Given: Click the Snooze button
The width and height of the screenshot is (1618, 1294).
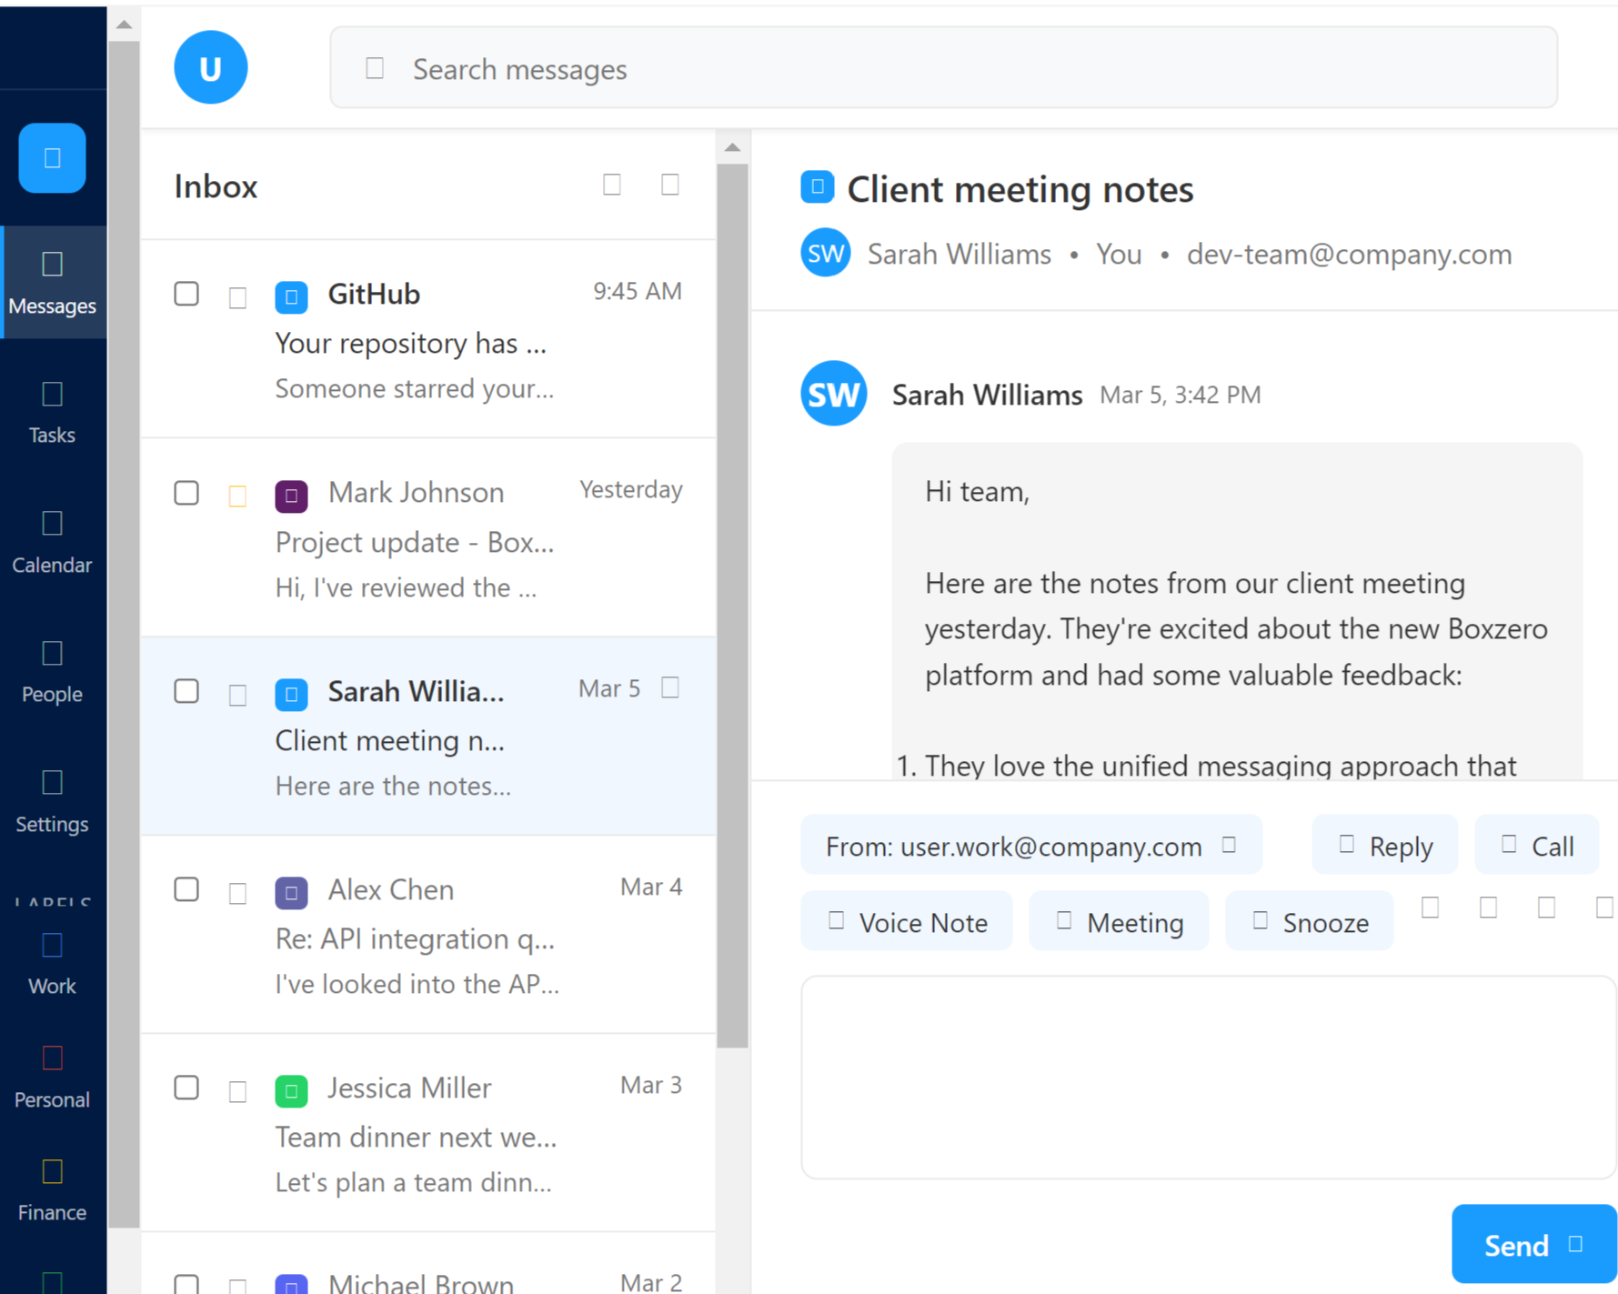Looking at the screenshot, I should (1310, 922).
